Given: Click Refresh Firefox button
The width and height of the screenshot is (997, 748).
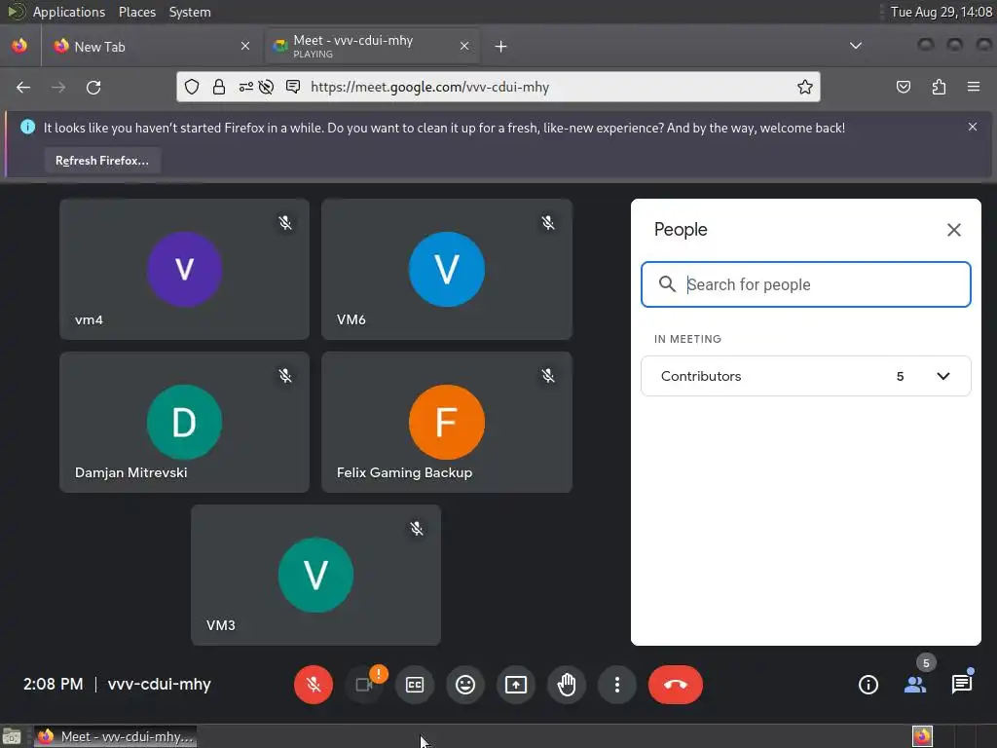Looking at the screenshot, I should point(102,161).
